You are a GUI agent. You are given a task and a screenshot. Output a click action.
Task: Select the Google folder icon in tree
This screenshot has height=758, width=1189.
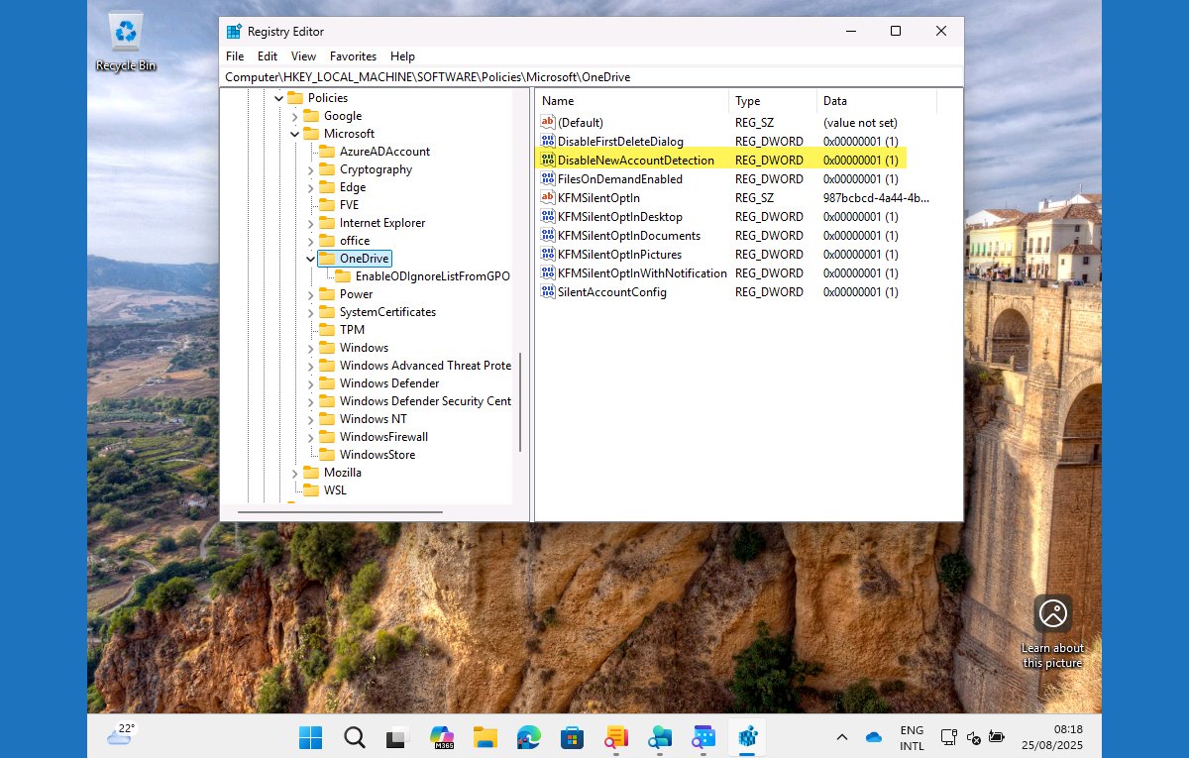pyautogui.click(x=310, y=116)
